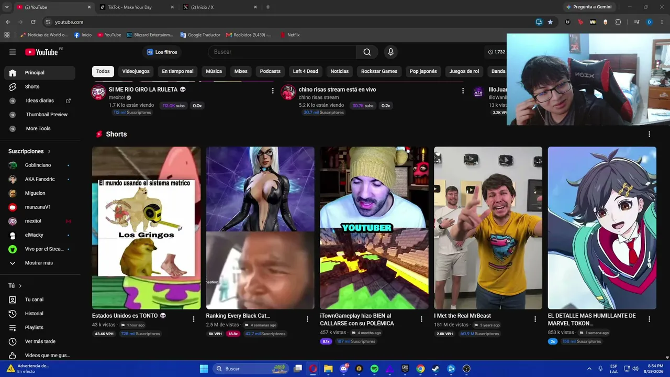Open the YouTube hamburger guide menu
The image size is (670, 377).
13,52
